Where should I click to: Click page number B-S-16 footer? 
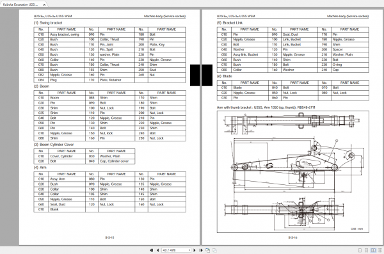pyautogui.click(x=292, y=237)
